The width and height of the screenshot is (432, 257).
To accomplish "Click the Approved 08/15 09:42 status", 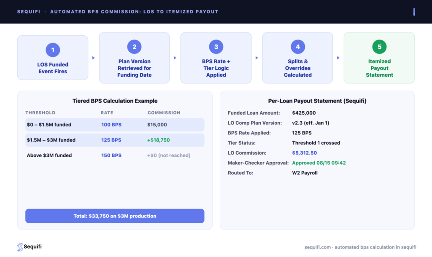I will 319,163.
